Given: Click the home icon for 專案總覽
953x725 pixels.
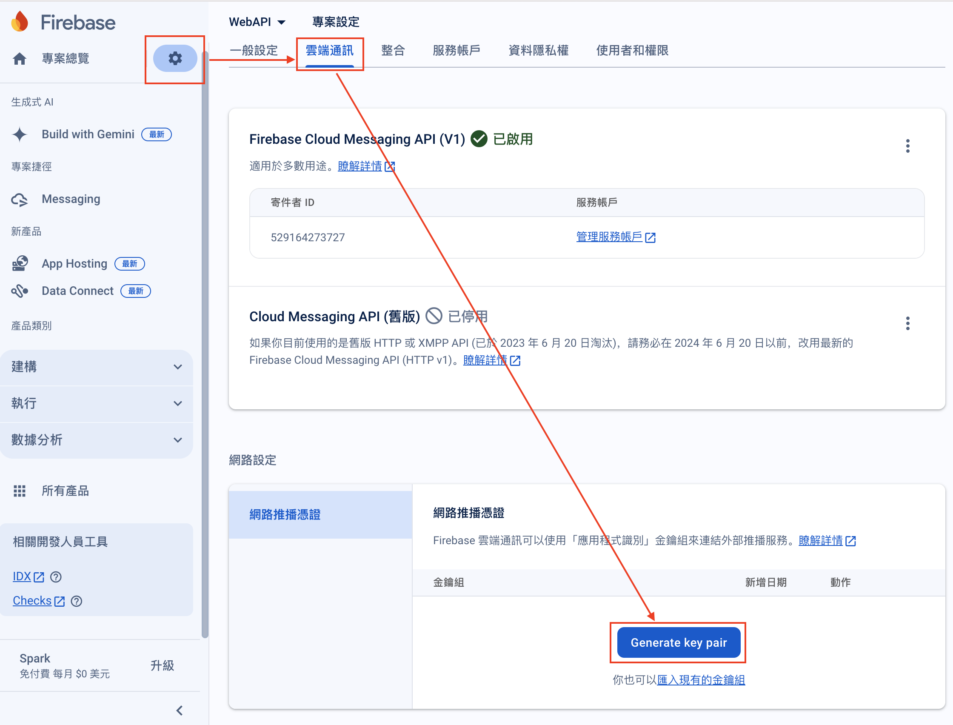Looking at the screenshot, I should click(x=20, y=59).
